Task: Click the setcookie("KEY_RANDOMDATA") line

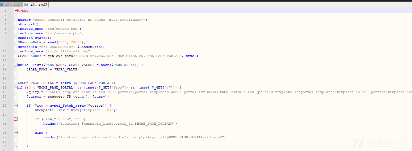Action: (61, 47)
